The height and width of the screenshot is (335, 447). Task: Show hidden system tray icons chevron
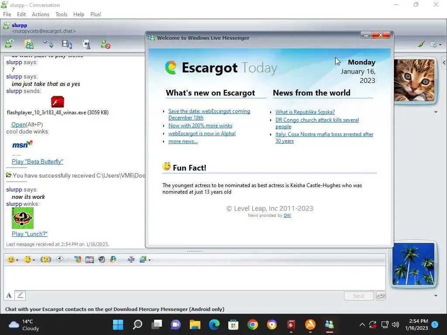(362, 325)
